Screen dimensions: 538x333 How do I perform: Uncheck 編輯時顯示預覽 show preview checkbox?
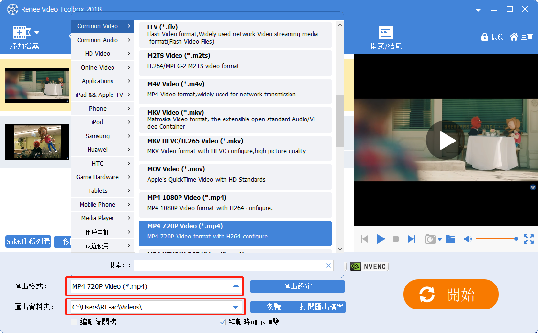(223, 322)
